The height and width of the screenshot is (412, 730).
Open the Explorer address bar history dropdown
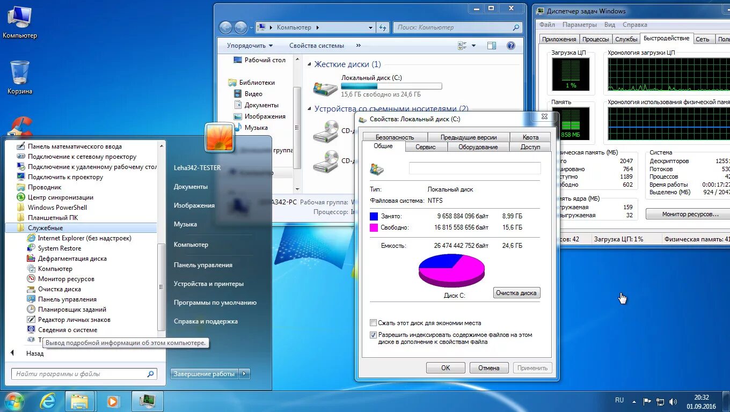pos(370,27)
